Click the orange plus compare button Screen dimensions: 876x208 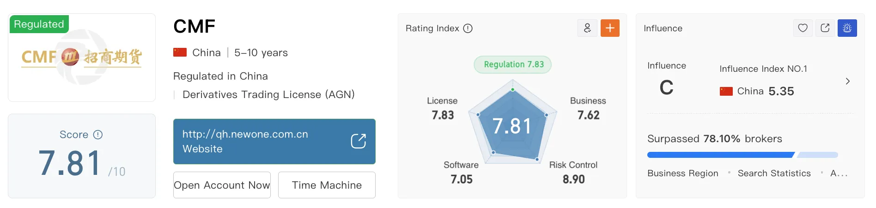coord(610,28)
